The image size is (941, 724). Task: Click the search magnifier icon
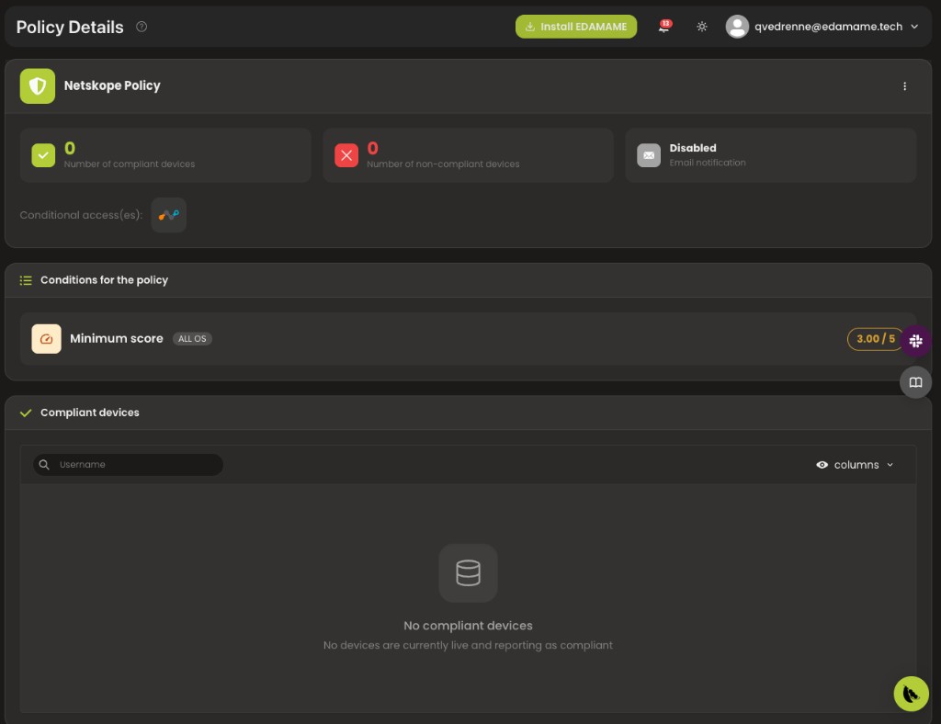pos(44,465)
